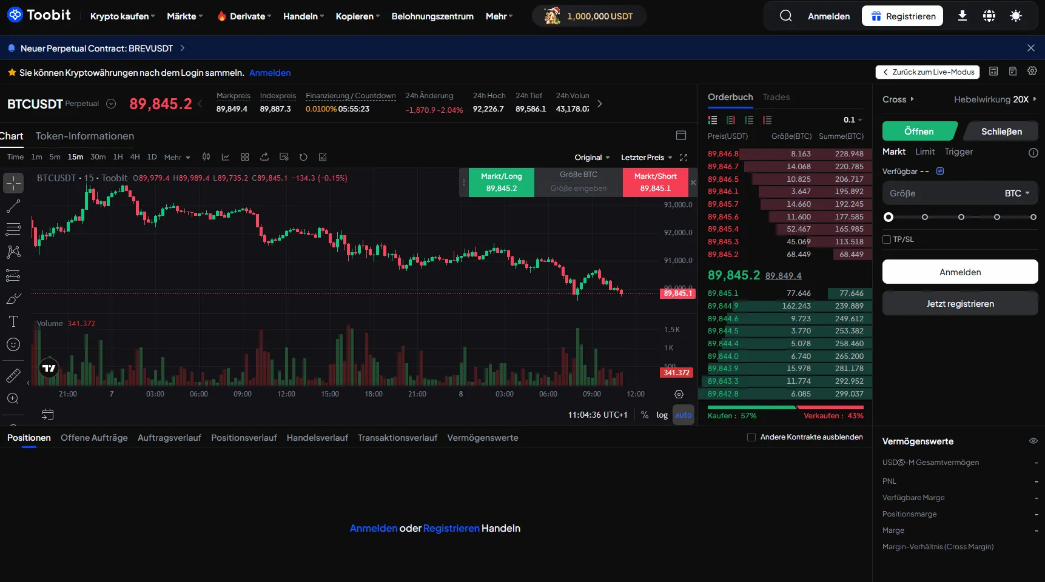The width and height of the screenshot is (1045, 582).
Task: Select the trend line drawing tool
Action: click(x=13, y=206)
